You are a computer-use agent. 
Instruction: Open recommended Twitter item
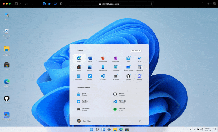[83, 102]
